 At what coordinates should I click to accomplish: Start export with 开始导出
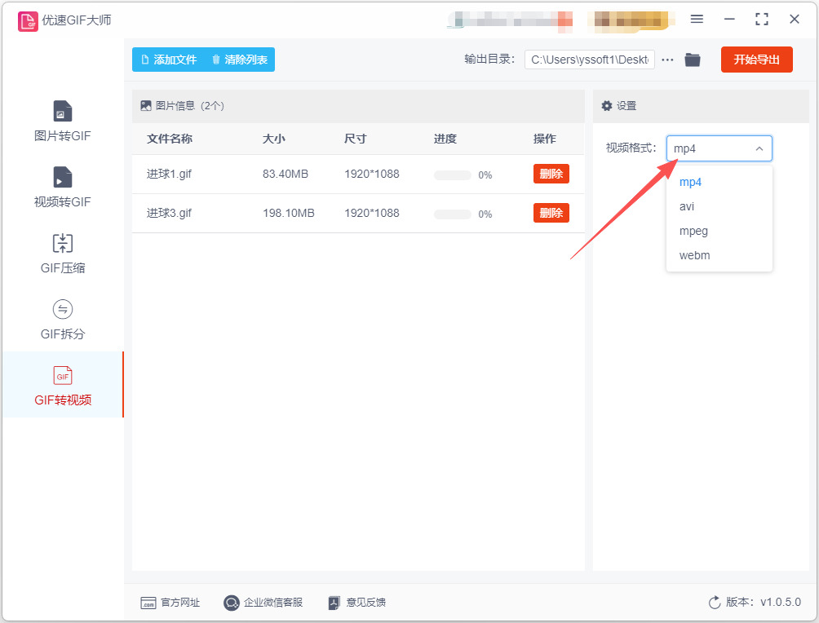[x=756, y=60]
